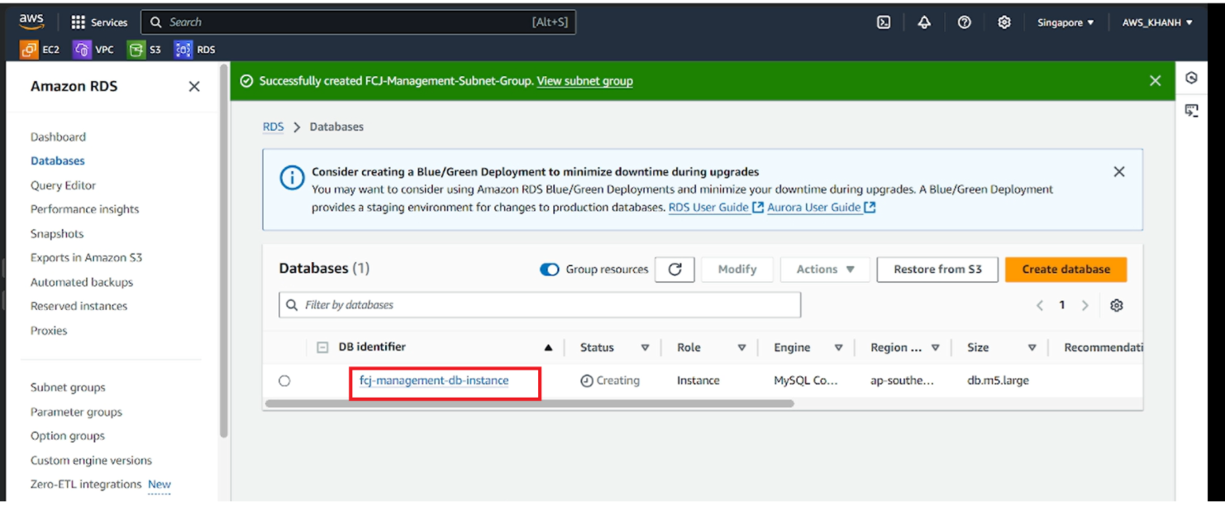Screen dimensions: 1225x516
Task: Open S3 shortcut in favorites bar
Action: click(x=145, y=50)
